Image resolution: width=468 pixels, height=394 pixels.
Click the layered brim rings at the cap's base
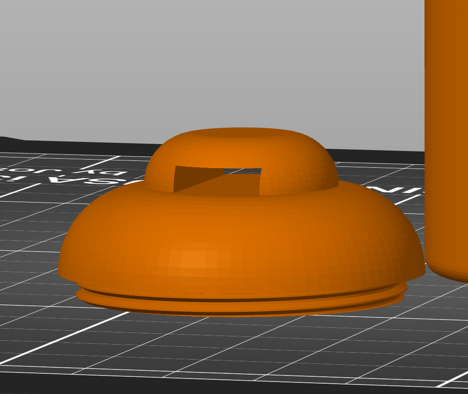(x=237, y=301)
